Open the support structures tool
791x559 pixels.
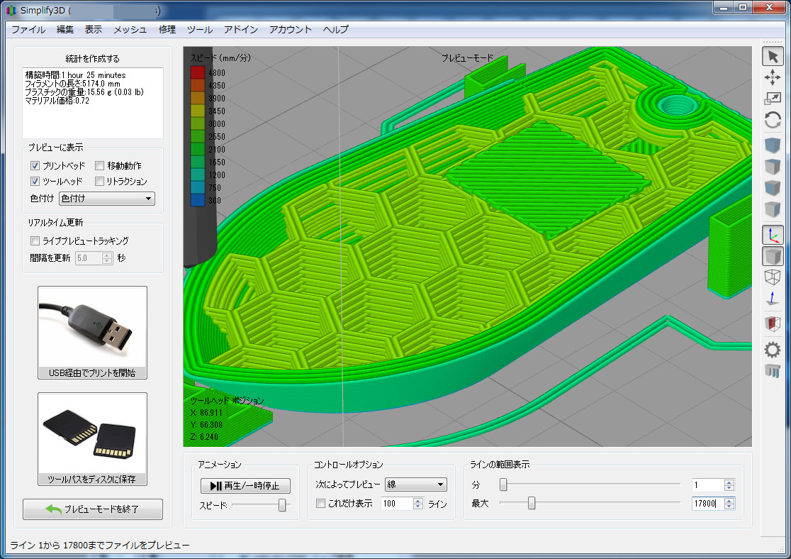(x=773, y=370)
